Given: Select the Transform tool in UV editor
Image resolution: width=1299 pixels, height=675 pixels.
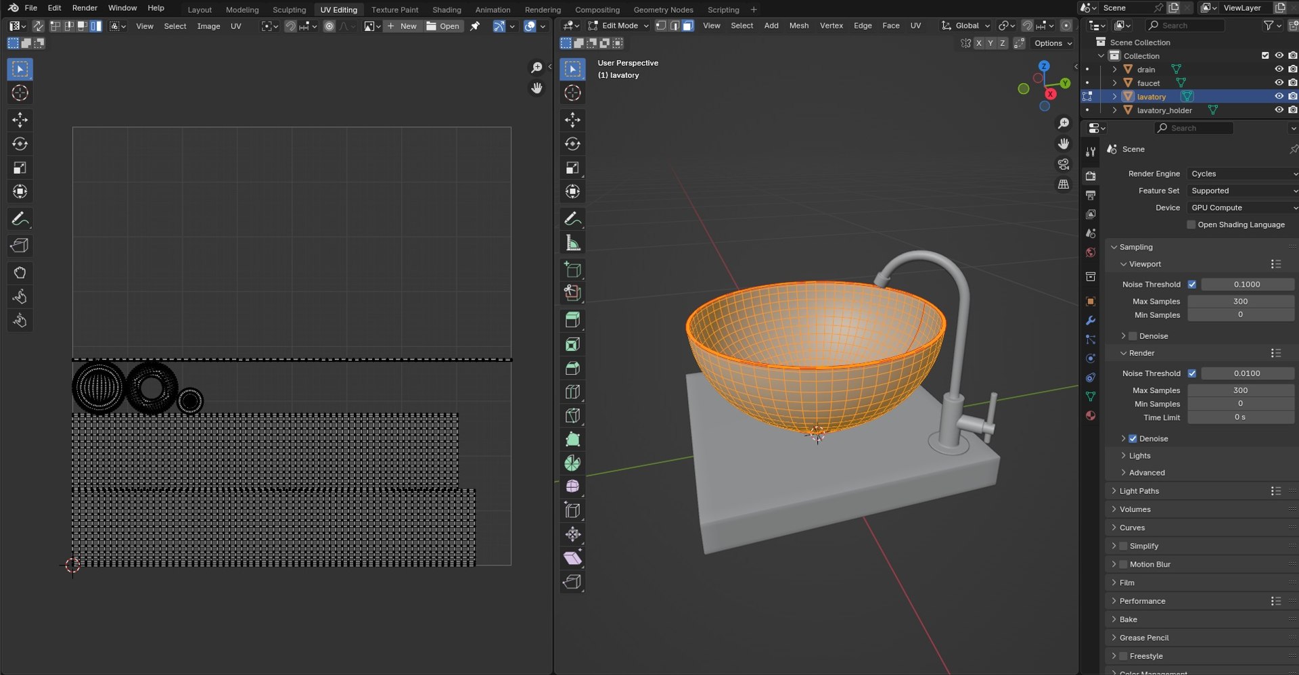Looking at the screenshot, I should pyautogui.click(x=20, y=191).
